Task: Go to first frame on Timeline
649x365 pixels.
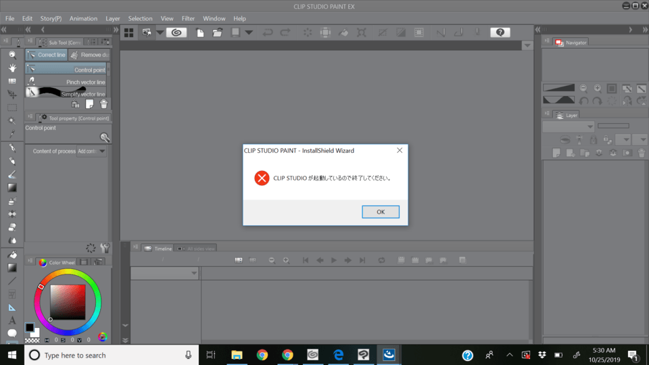Action: pyautogui.click(x=306, y=260)
